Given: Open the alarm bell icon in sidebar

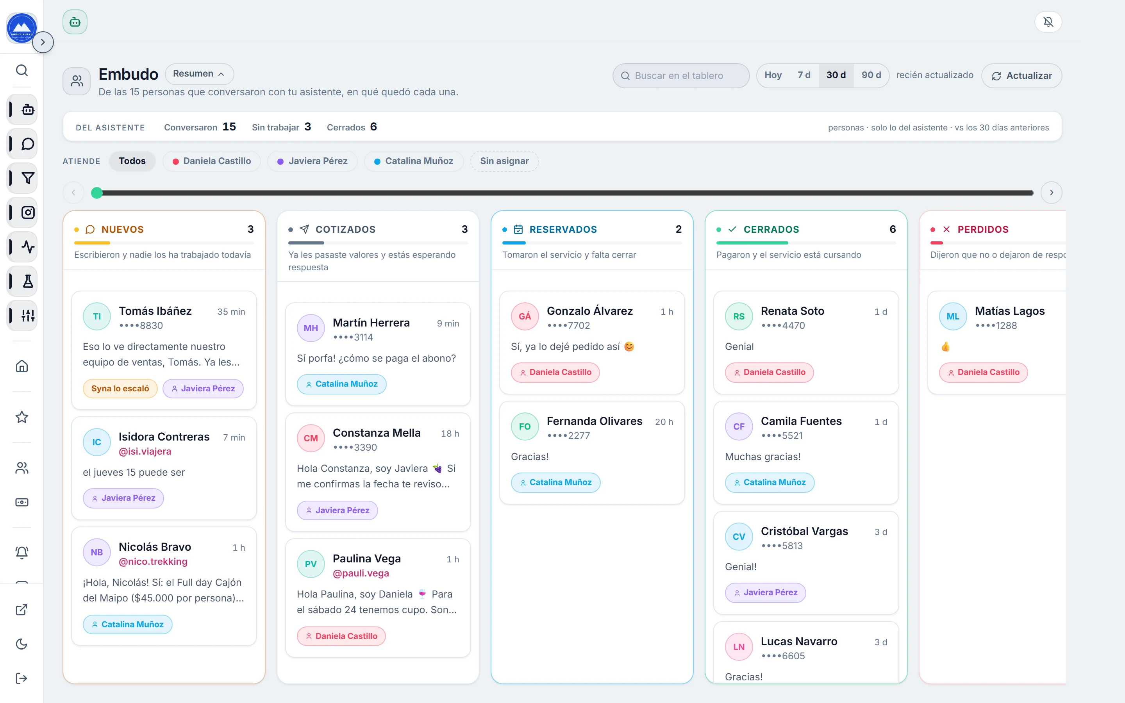Looking at the screenshot, I should click(22, 552).
